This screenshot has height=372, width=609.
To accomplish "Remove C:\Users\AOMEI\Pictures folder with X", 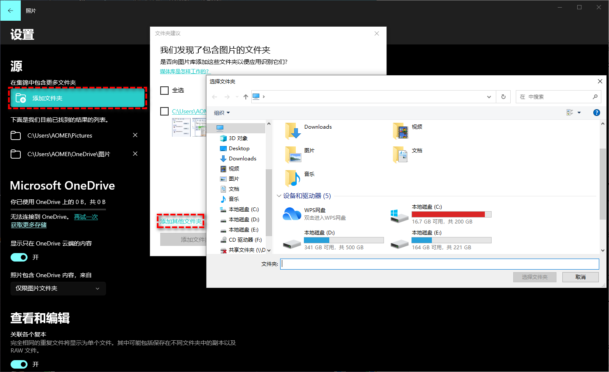I will [x=135, y=135].
